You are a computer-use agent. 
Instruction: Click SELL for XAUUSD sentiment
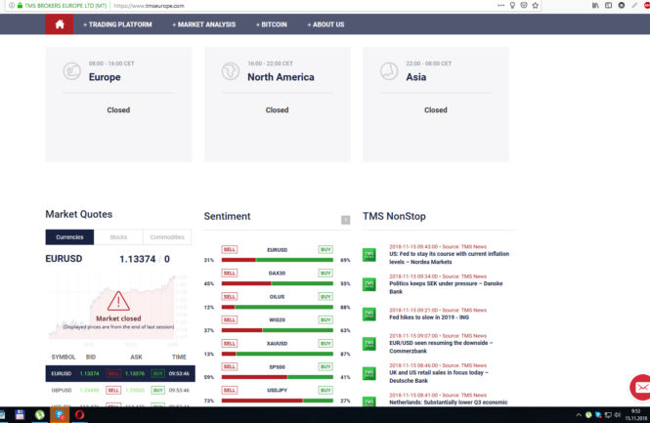(x=230, y=344)
